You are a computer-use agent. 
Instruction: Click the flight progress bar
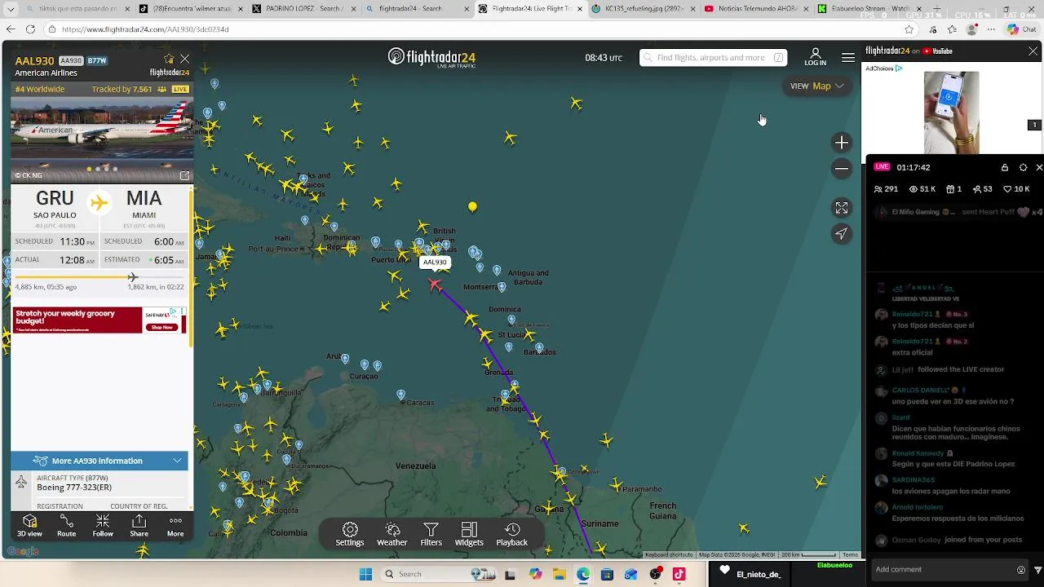tap(100, 277)
